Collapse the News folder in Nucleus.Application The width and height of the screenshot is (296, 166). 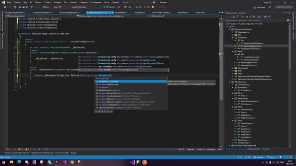[x=232, y=51]
